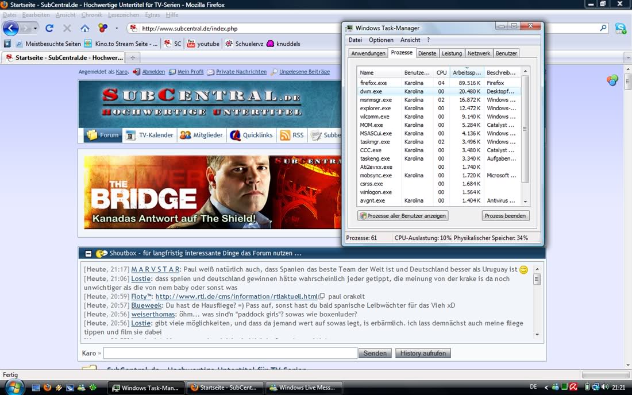Screen dimensions: 632x395
Task: Open the Firefox home page icon
Action: (x=84, y=28)
